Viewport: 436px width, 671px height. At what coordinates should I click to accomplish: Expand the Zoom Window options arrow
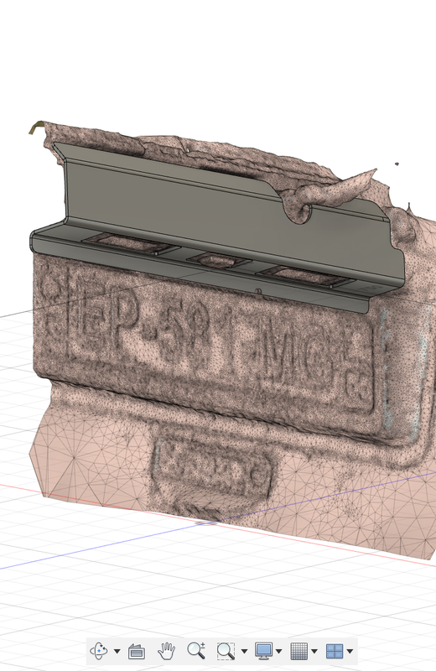[244, 652]
